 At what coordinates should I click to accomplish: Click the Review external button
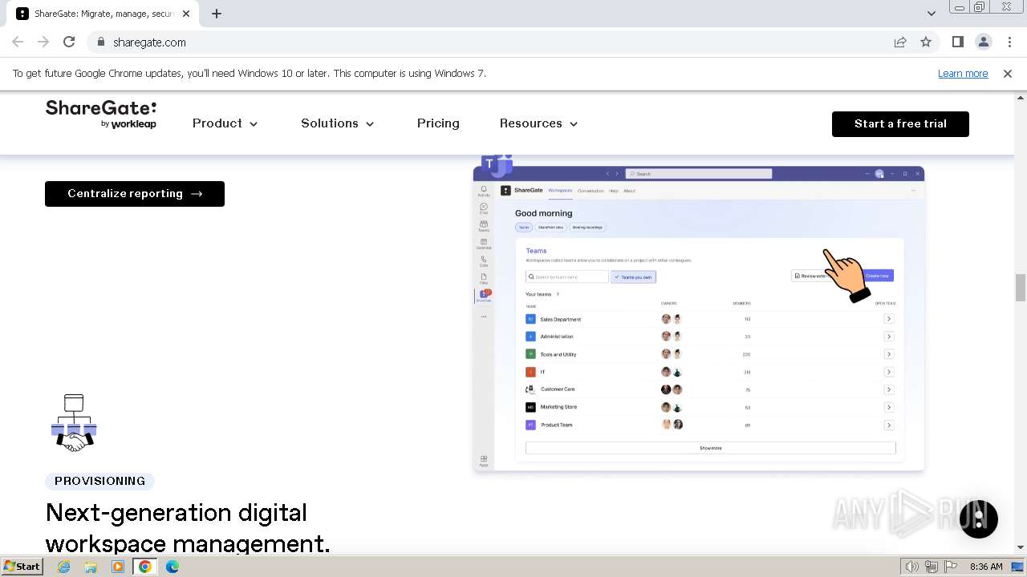(810, 276)
